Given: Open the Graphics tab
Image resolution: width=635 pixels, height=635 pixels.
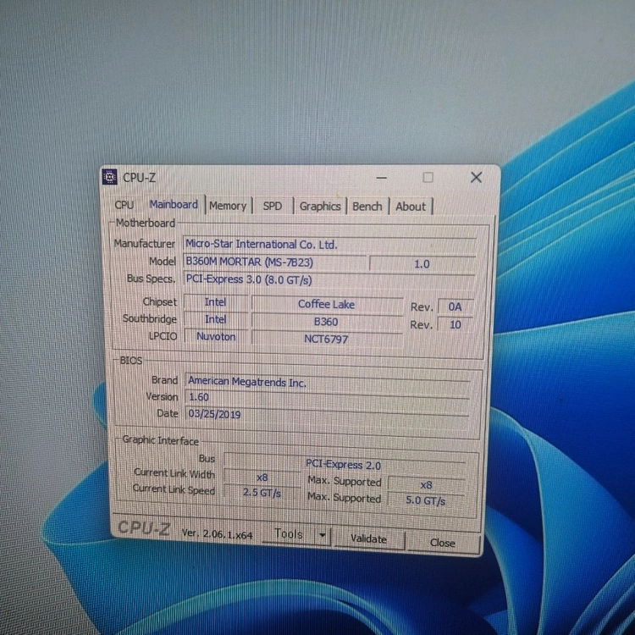Looking at the screenshot, I should [x=320, y=207].
